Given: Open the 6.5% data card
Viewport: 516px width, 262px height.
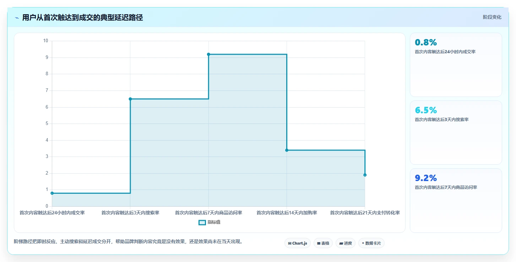Looking at the screenshot, I should pyautogui.click(x=456, y=132).
